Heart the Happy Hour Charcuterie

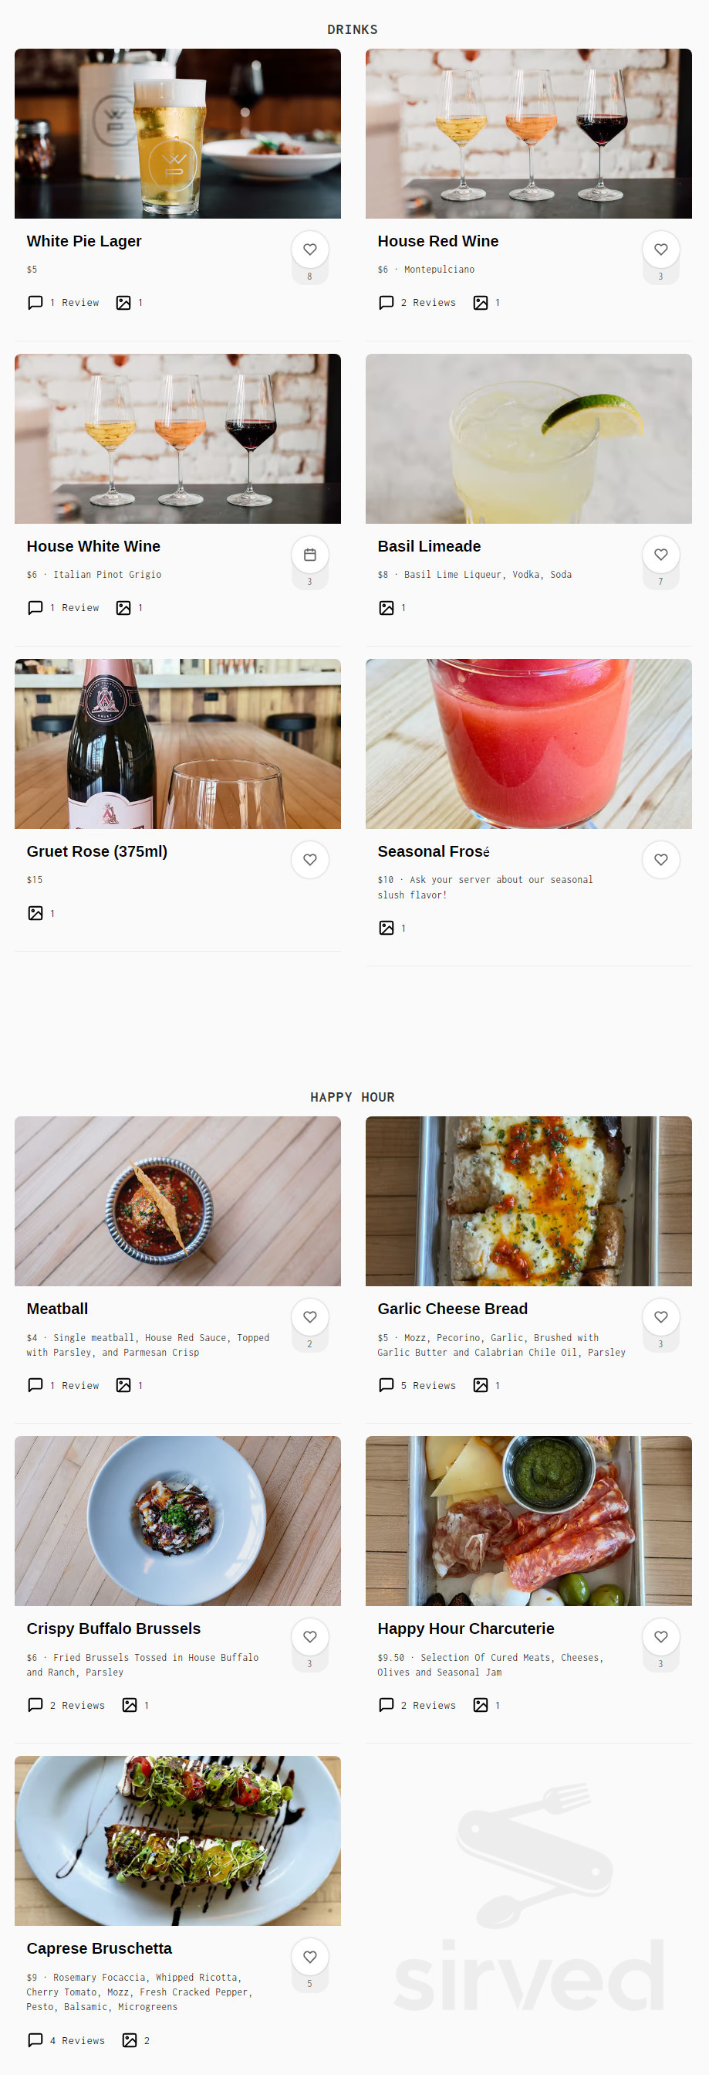[660, 1637]
